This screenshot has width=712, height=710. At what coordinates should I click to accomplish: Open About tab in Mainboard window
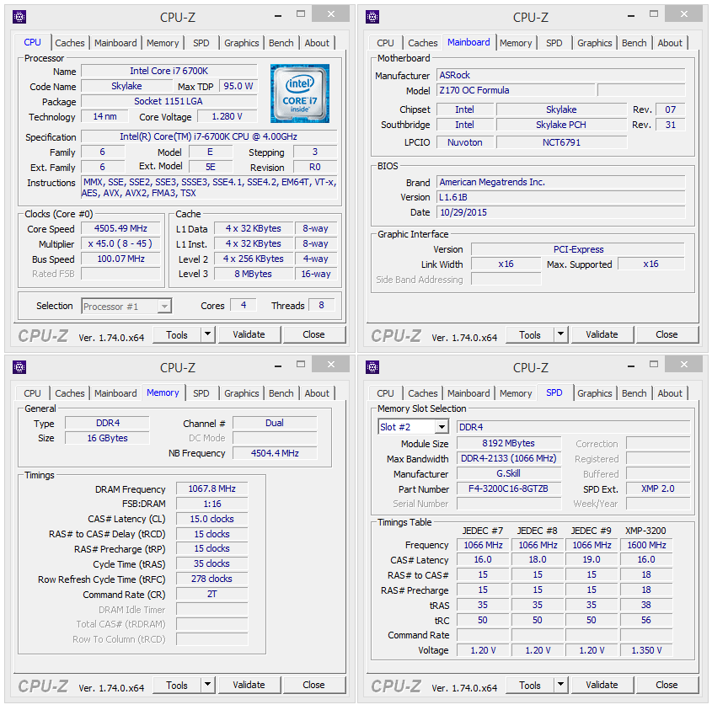click(x=670, y=43)
